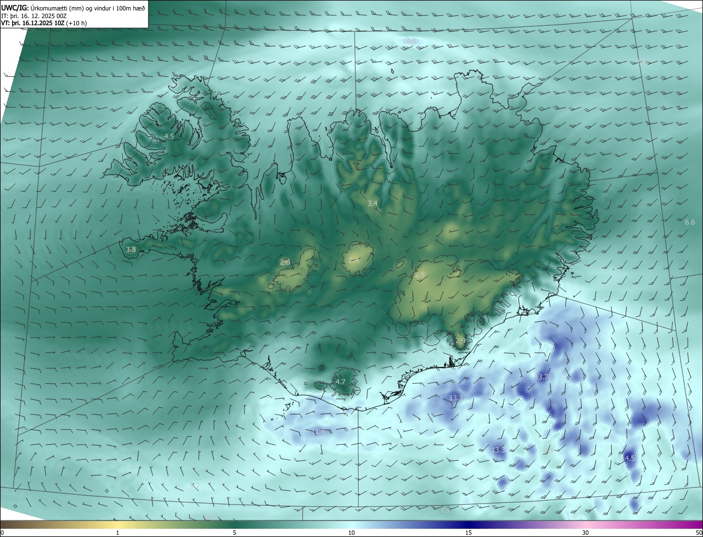This screenshot has height=537, width=703.
Task: Click the yellow segment of the color scale
Action: tap(118, 524)
